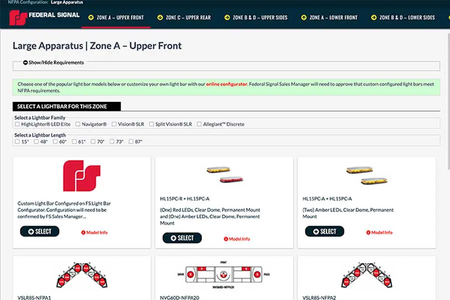Screen dimensions: 450x300
Task: Click the VSLR8S-NFPA2 V-shaped lightbar diagram
Action: [367, 275]
